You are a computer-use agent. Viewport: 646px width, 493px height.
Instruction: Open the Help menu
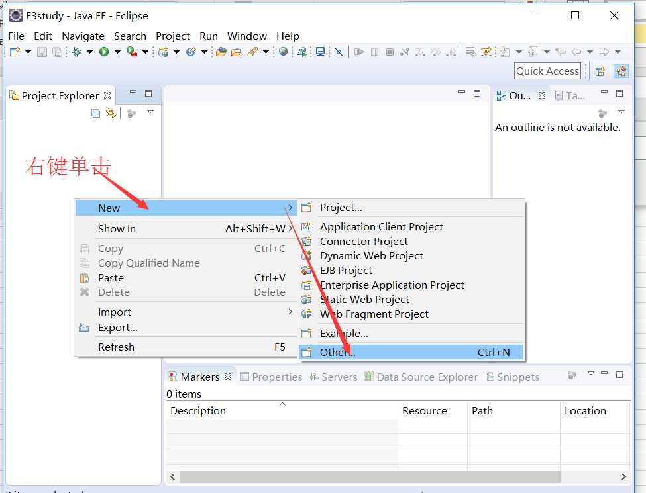click(x=288, y=36)
